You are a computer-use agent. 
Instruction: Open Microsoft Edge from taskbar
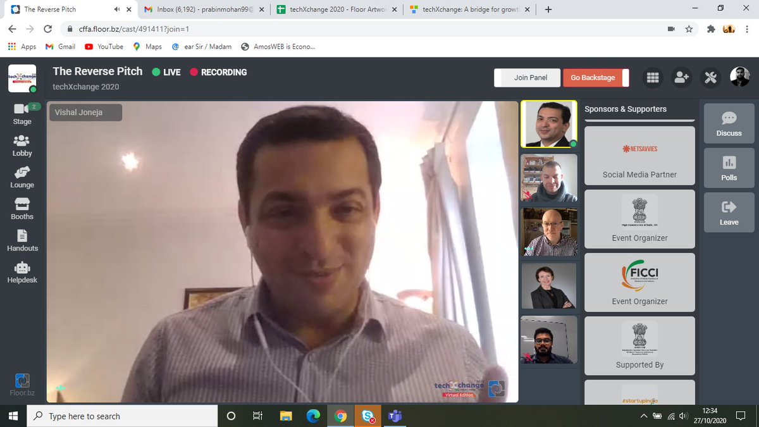[313, 416]
